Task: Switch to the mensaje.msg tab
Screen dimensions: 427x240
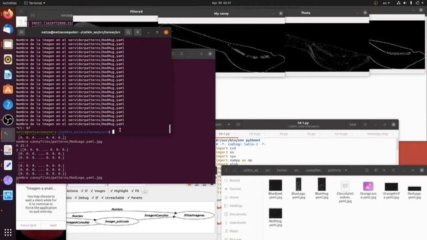Action: 377,134
